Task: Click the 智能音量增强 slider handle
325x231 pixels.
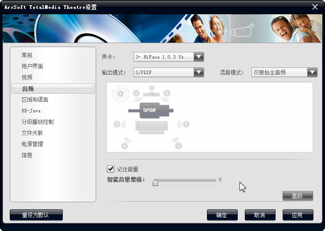Action: tap(155, 182)
